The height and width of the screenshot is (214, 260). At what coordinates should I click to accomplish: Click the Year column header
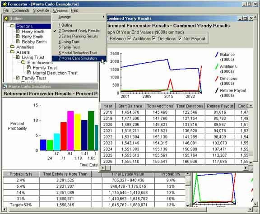[108, 106]
